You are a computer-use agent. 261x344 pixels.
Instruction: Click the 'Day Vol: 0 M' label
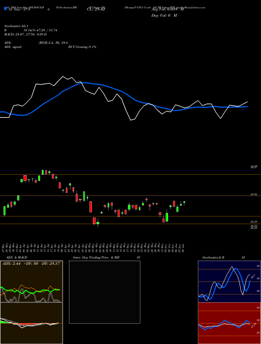[164, 16]
